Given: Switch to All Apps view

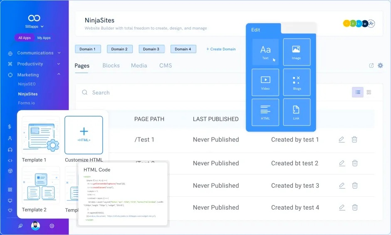Looking at the screenshot, I should 25,38.
